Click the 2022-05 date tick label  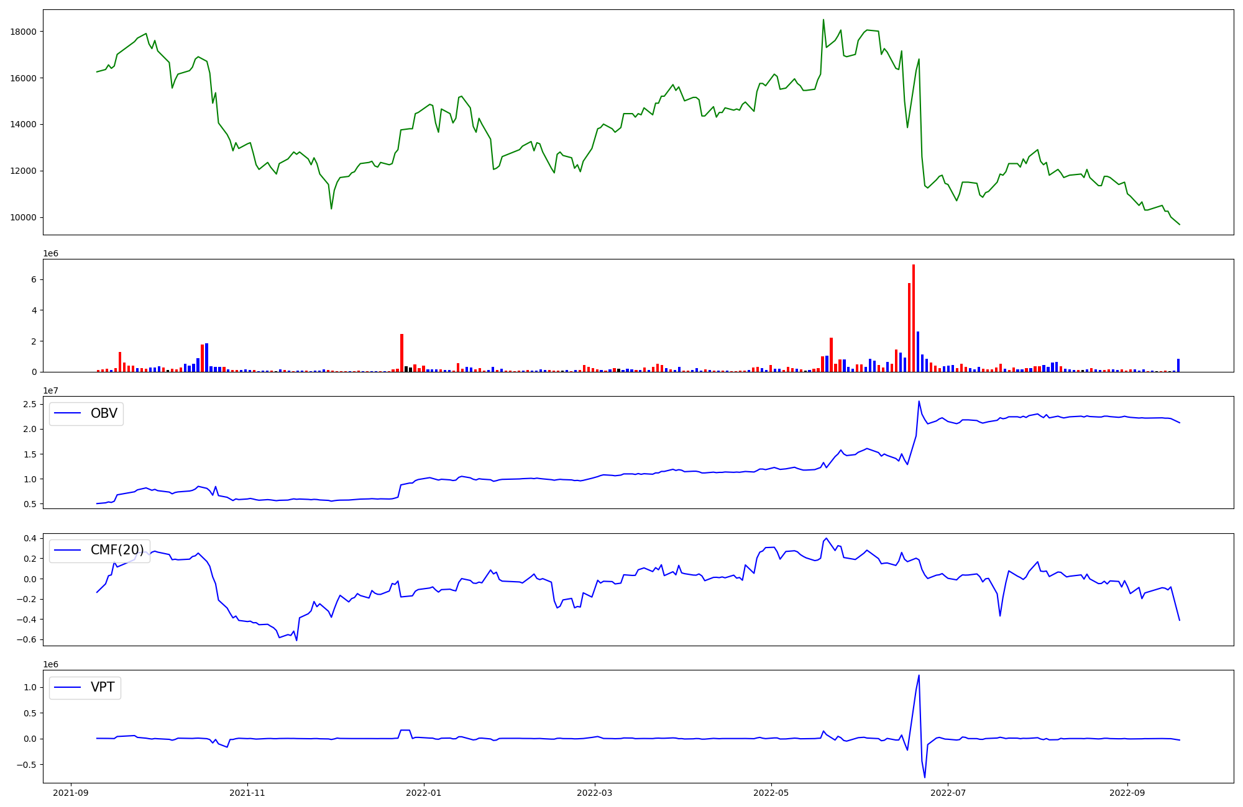tap(771, 792)
